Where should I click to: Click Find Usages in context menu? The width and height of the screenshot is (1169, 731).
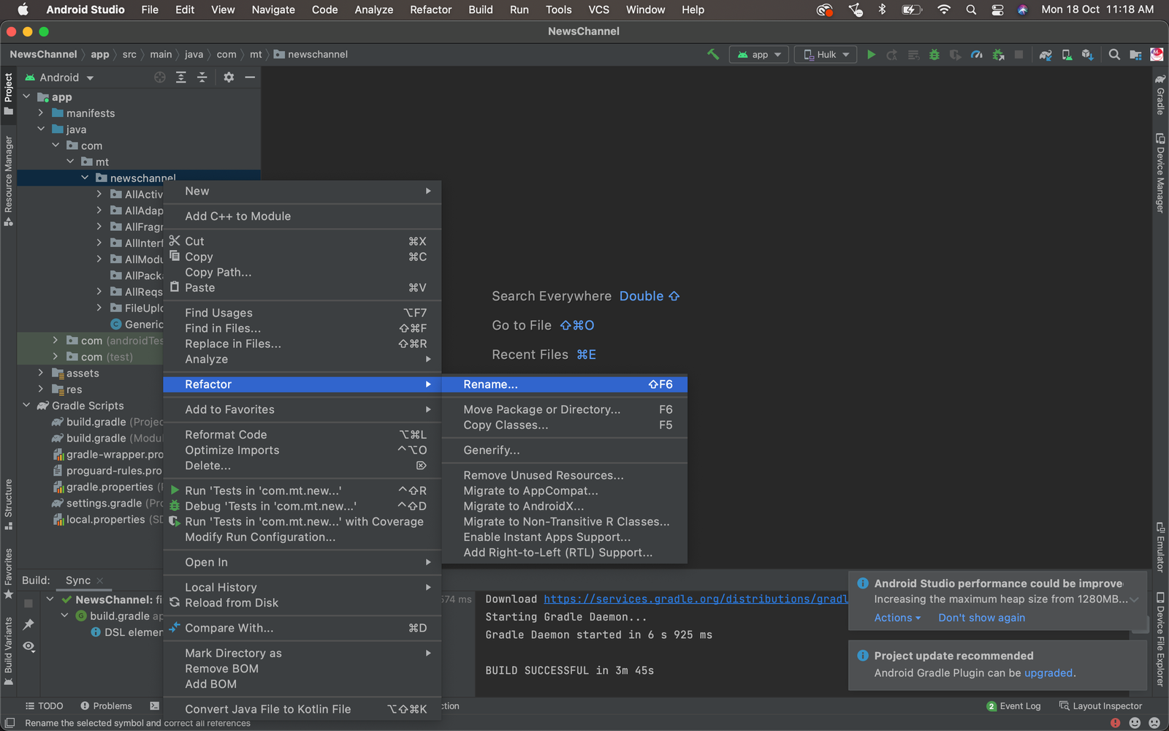302,313
